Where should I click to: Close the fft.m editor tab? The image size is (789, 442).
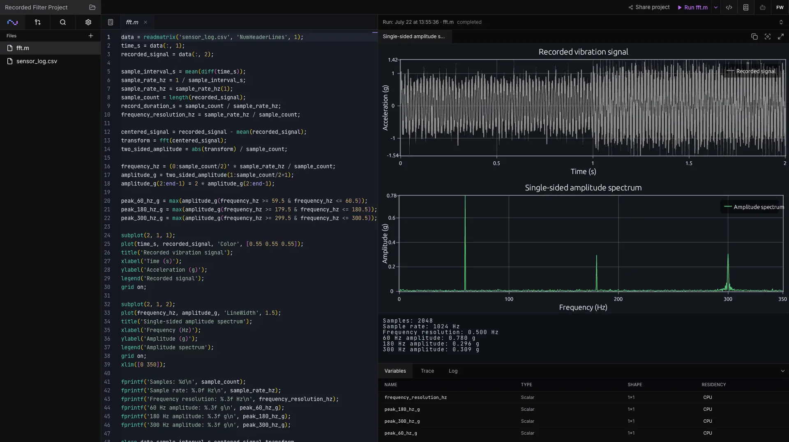[145, 22]
